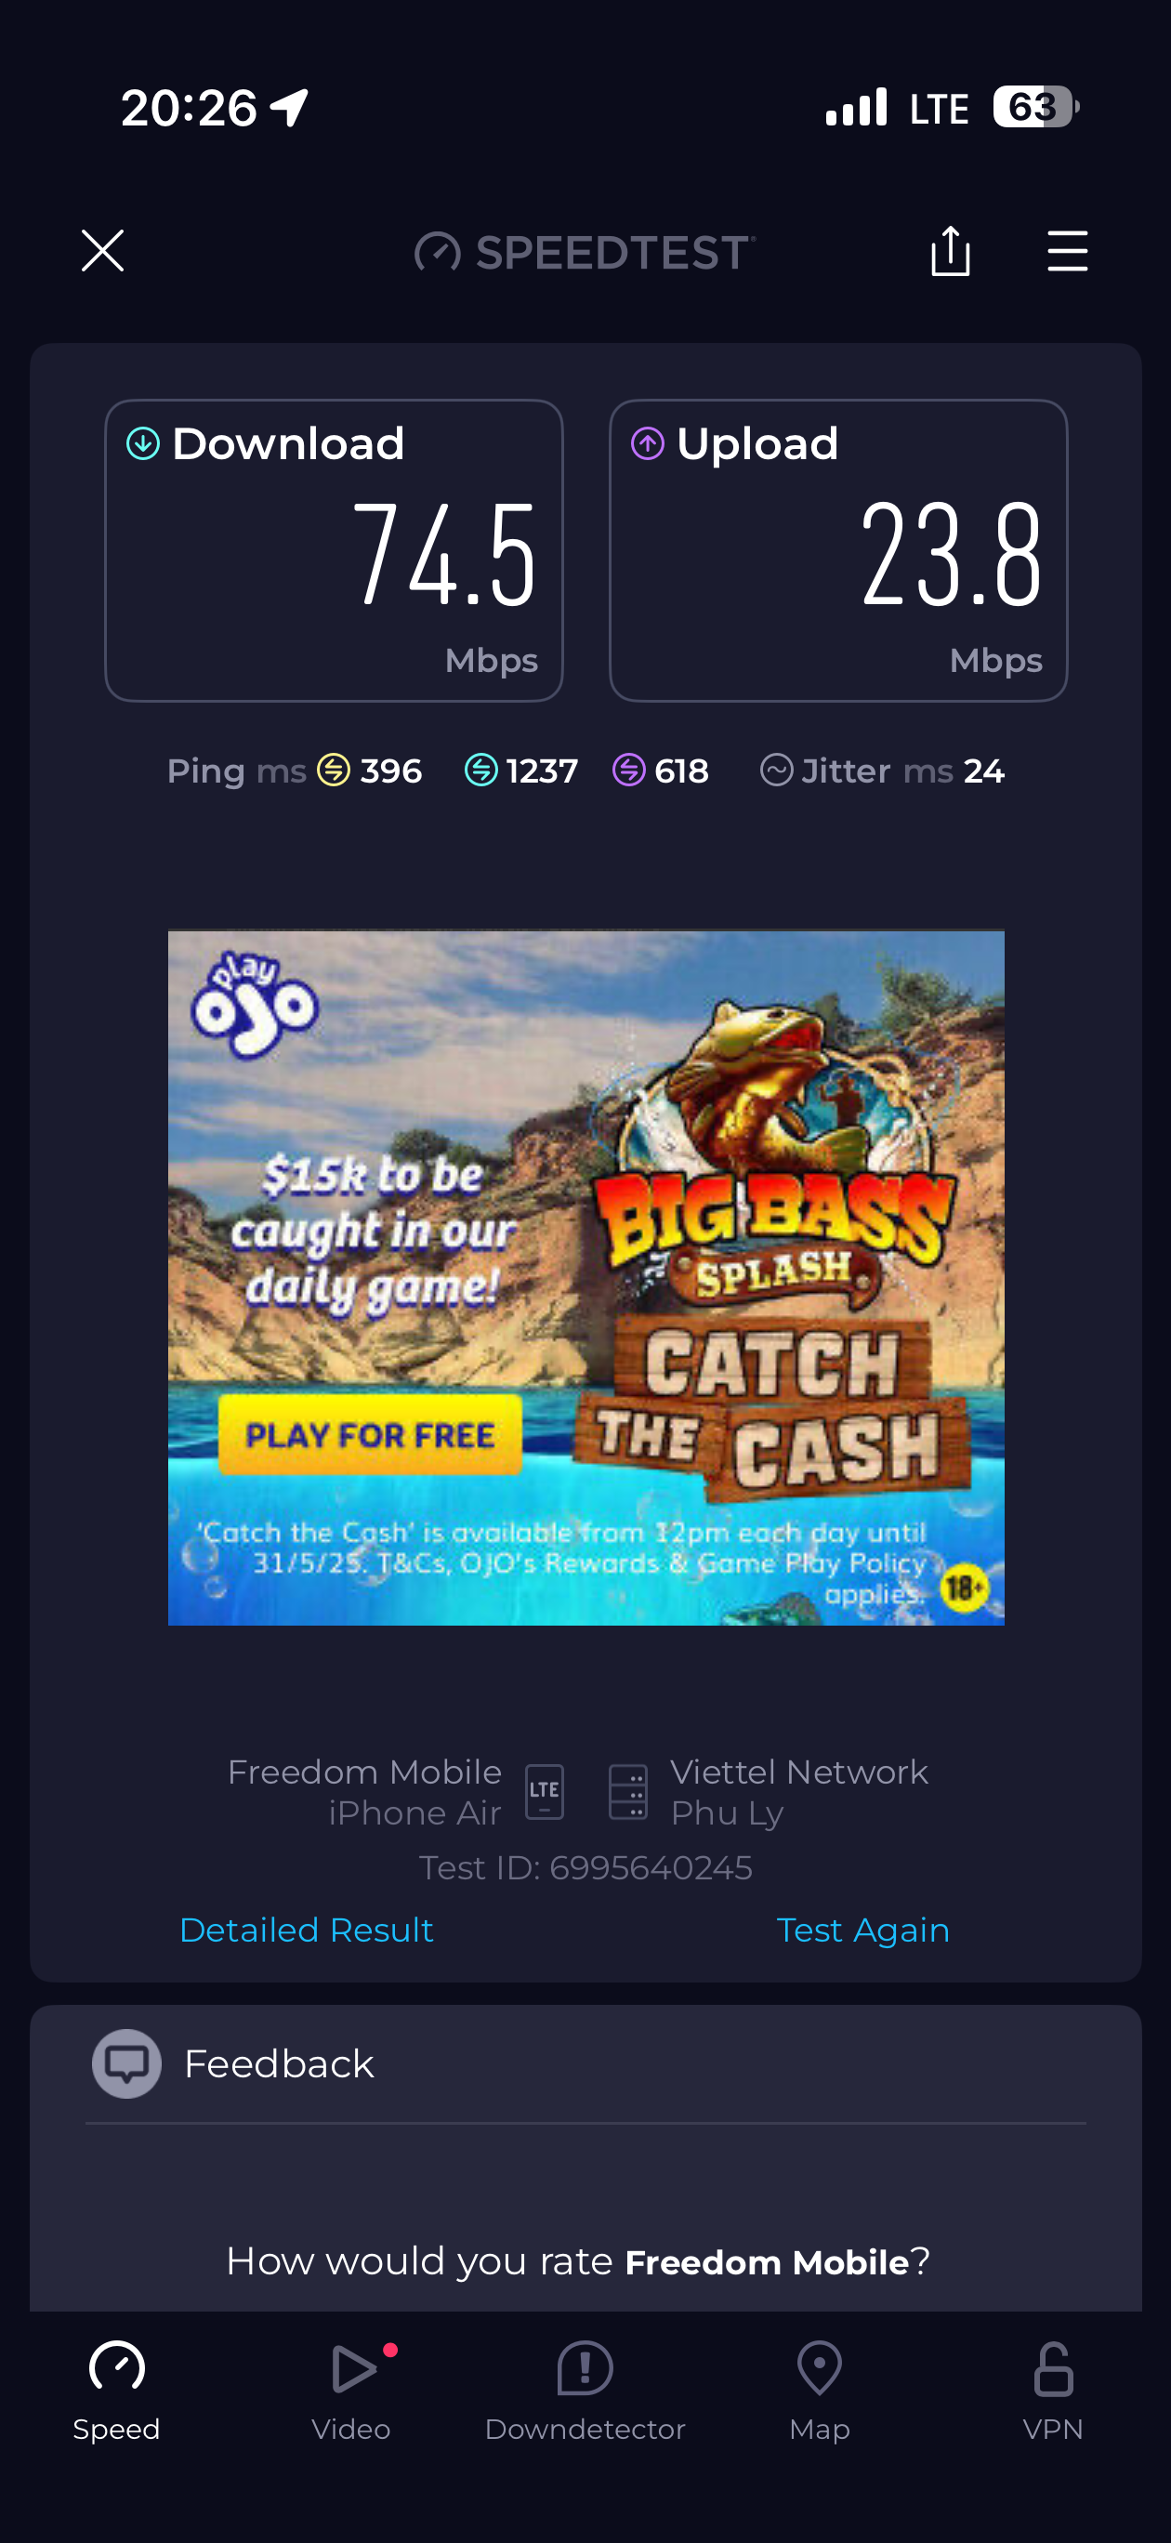Open the hamburger menu
The height and width of the screenshot is (2543, 1171).
[1067, 251]
